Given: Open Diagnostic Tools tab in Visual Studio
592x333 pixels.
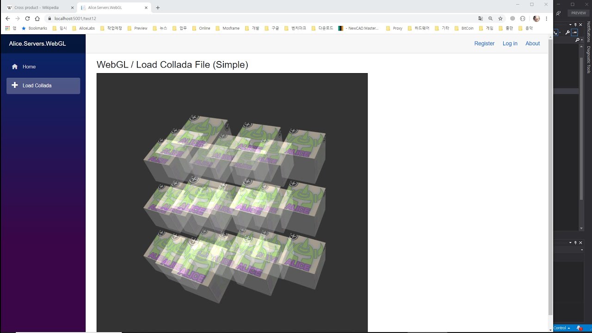Looking at the screenshot, I should point(589,59).
